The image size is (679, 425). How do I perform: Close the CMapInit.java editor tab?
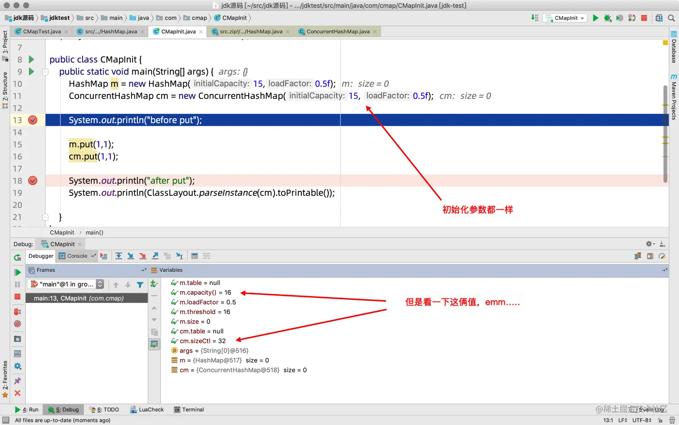pyautogui.click(x=201, y=32)
